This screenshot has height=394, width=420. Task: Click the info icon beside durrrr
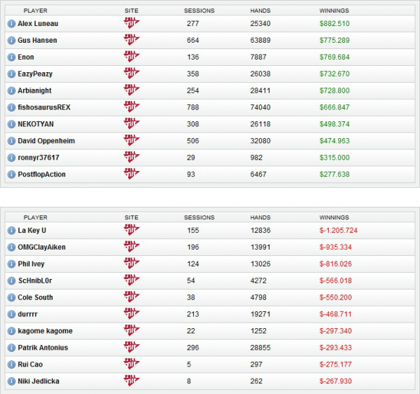click(11, 314)
